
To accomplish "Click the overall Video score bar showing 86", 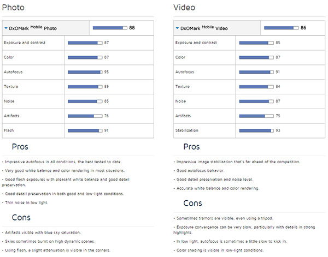I will click(282, 28).
